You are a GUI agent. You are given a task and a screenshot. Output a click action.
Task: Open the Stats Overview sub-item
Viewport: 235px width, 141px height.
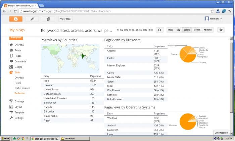pyautogui.click(x=19, y=78)
